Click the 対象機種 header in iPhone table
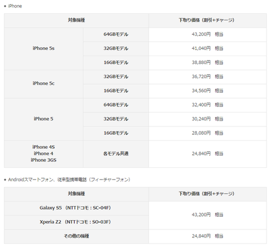 [x=76, y=20]
